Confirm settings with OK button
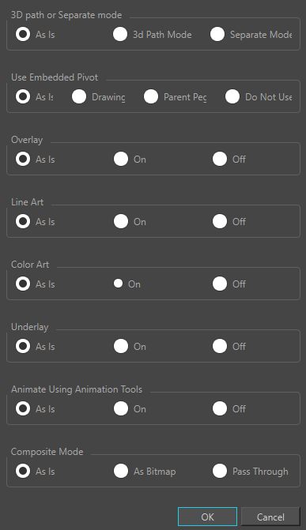 (x=207, y=517)
